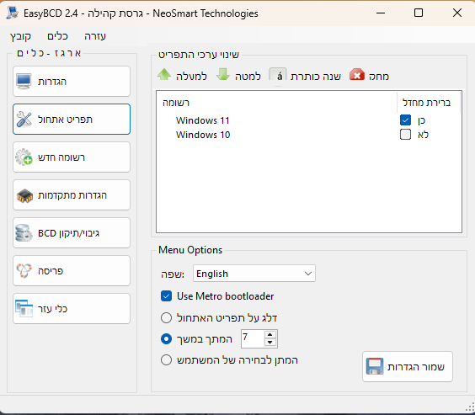
Task: Click the countdown seconds field showing 7
Action: pyautogui.click(x=253, y=338)
